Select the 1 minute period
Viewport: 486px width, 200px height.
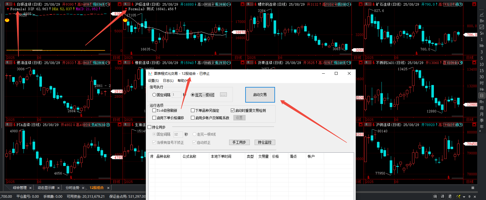point(482,40)
